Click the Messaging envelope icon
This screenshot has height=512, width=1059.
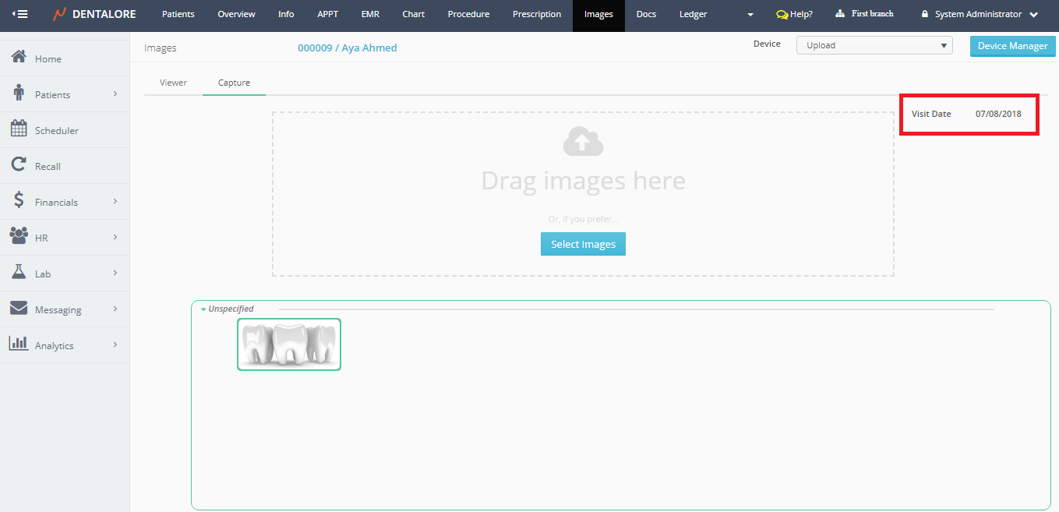click(x=19, y=309)
